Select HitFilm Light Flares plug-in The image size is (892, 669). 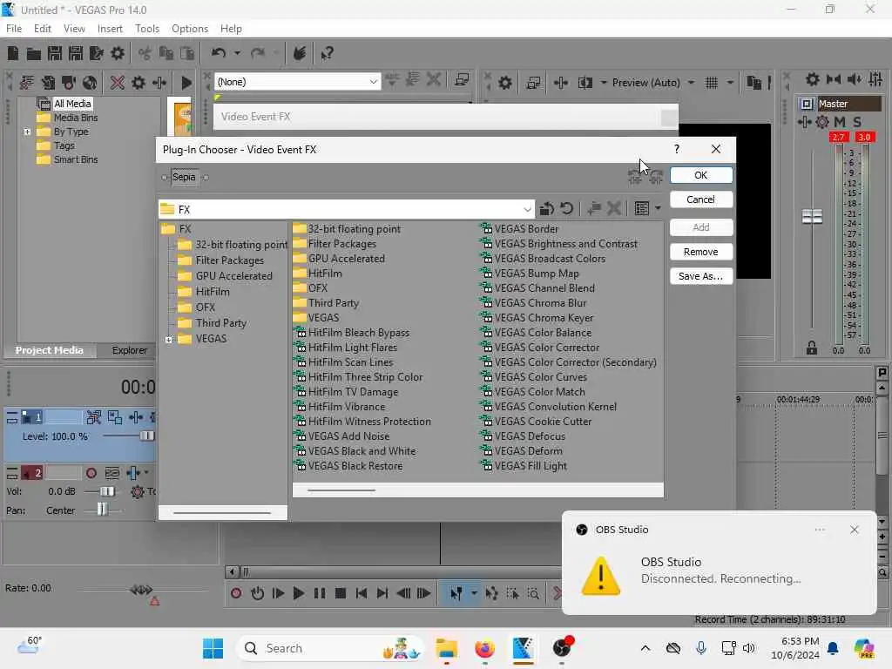pos(352,348)
